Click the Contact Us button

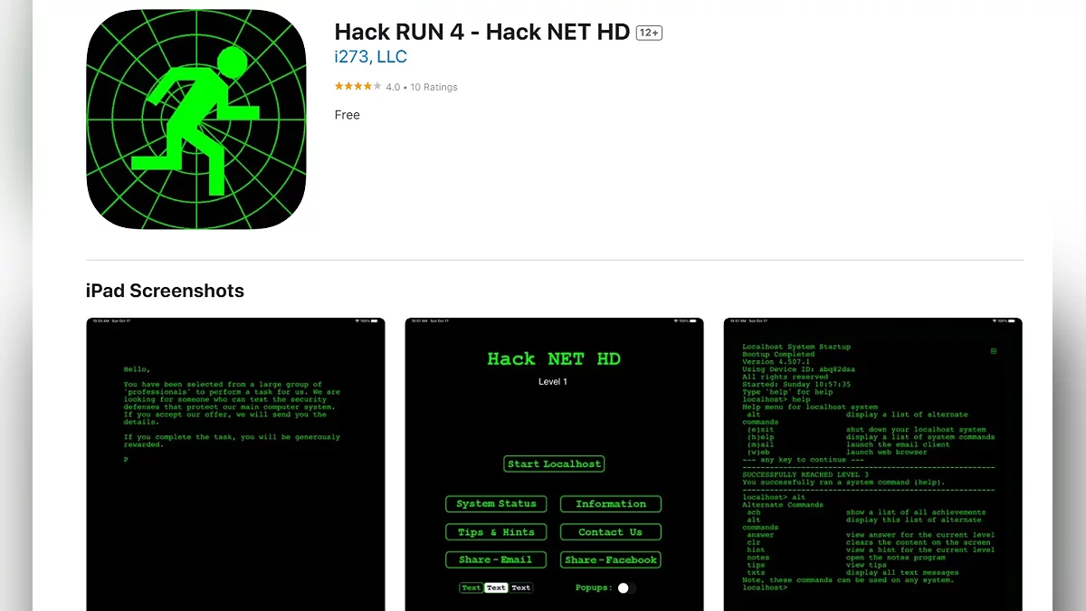pyautogui.click(x=611, y=532)
